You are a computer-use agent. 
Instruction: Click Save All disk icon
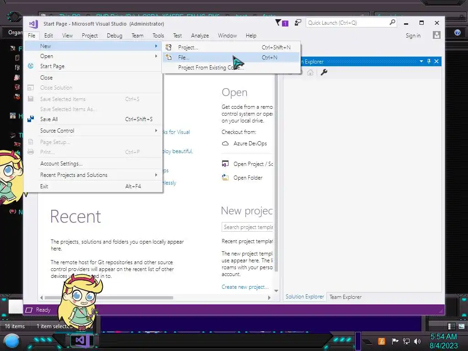point(31,119)
